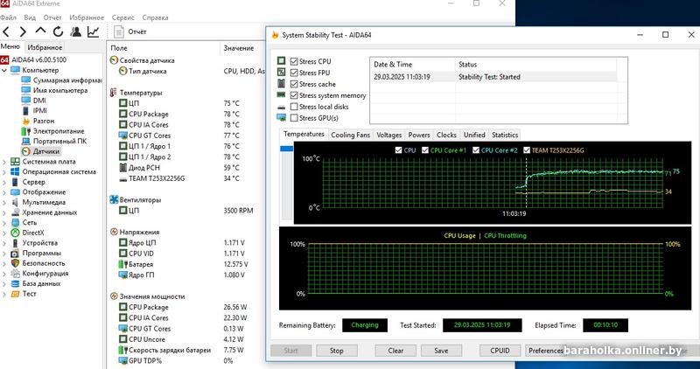Click the Конфигурация tree icon
The width and height of the screenshot is (700, 369).
[15, 274]
